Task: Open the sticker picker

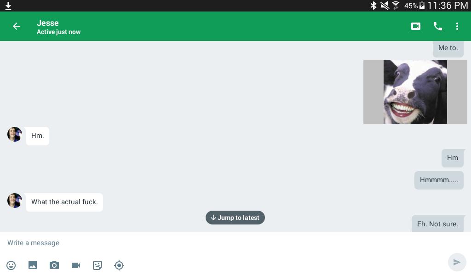Action: [98, 265]
